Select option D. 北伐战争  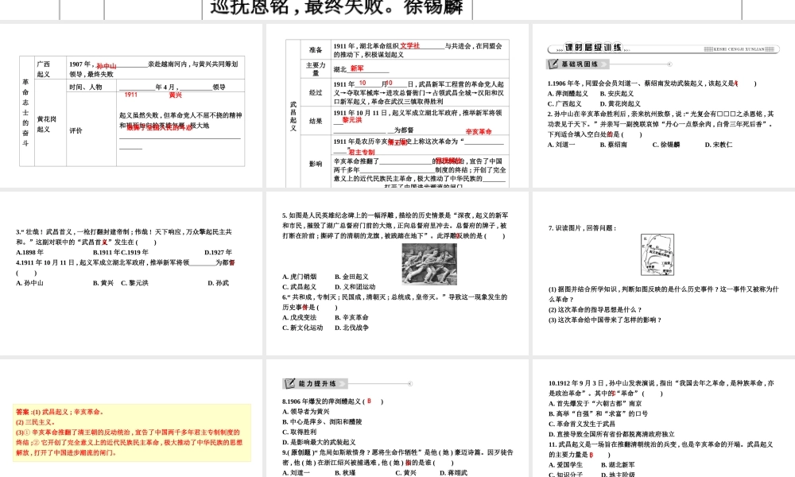351,328
